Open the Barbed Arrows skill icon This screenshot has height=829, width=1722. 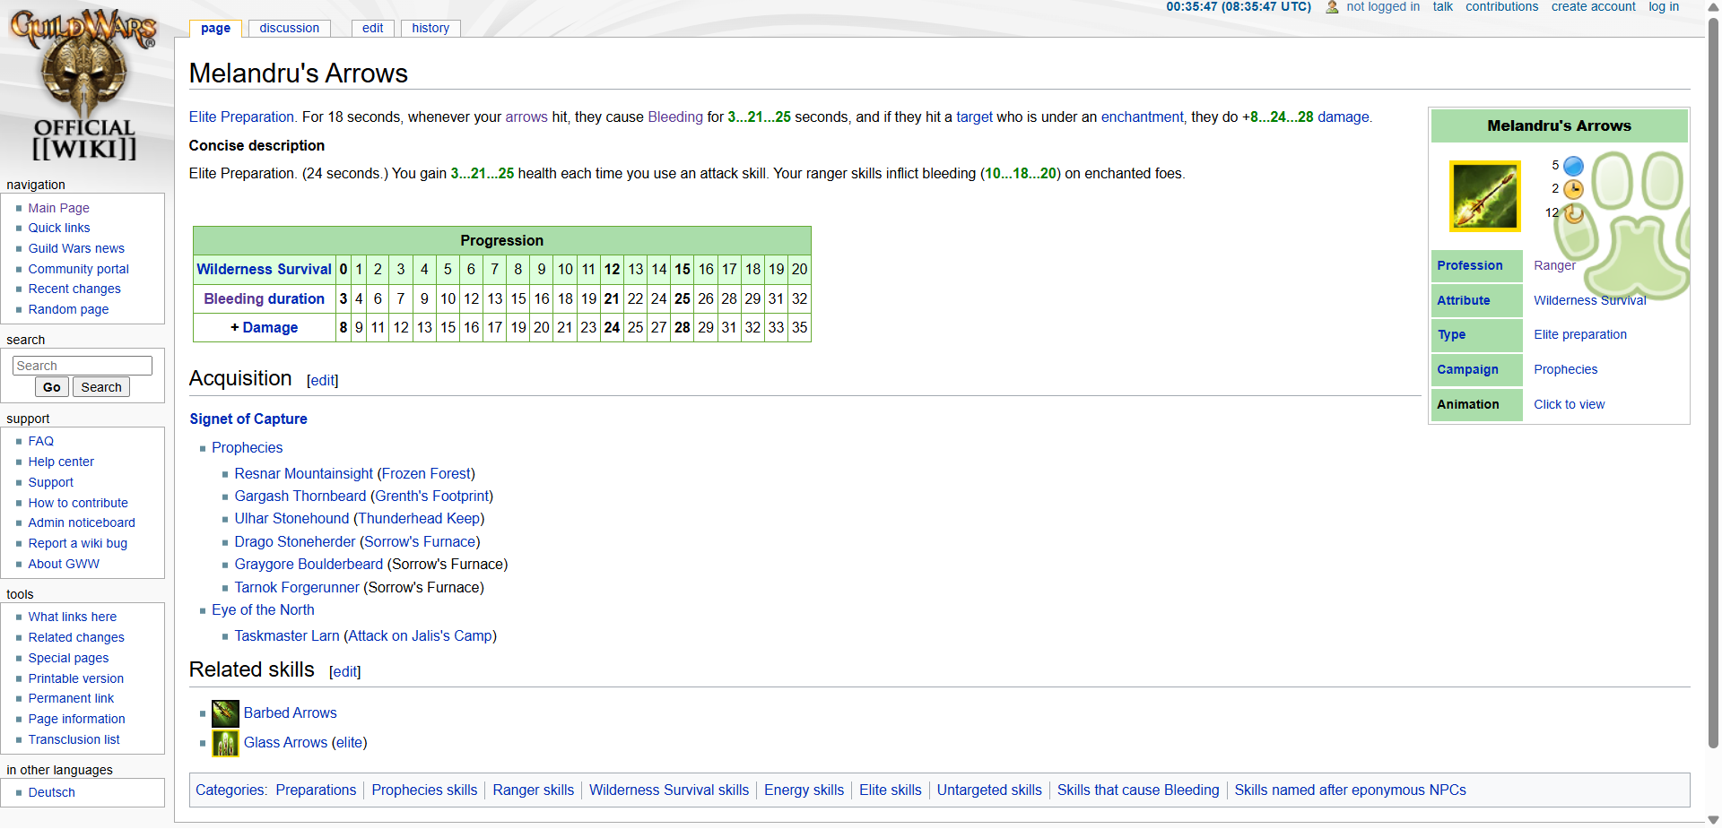pyautogui.click(x=225, y=713)
